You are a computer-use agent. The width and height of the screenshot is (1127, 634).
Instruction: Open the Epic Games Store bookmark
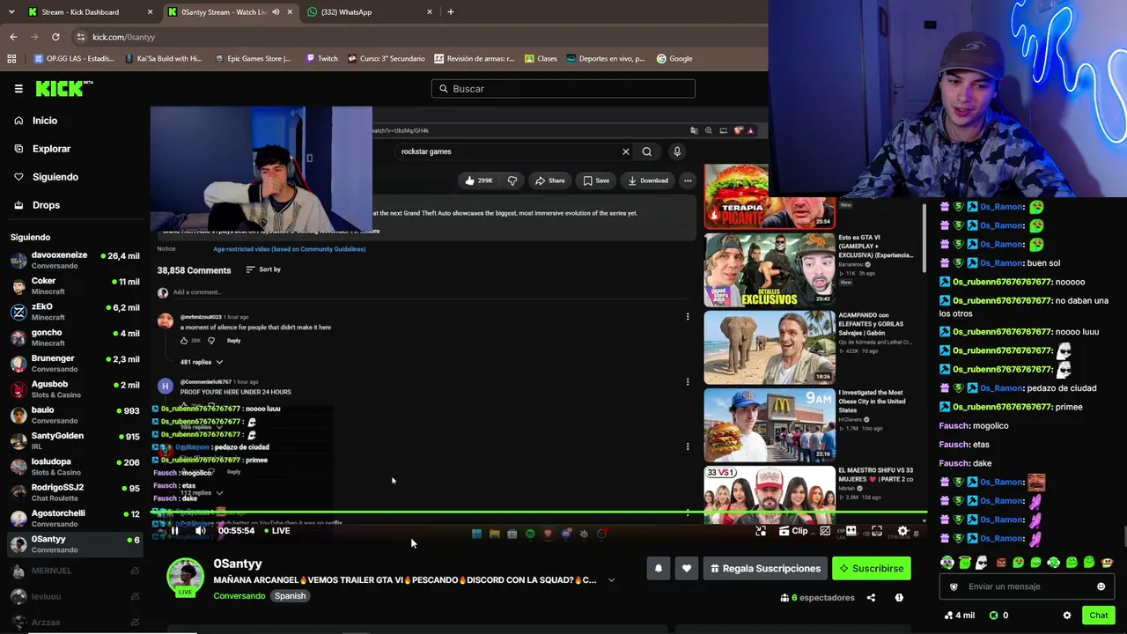click(252, 59)
